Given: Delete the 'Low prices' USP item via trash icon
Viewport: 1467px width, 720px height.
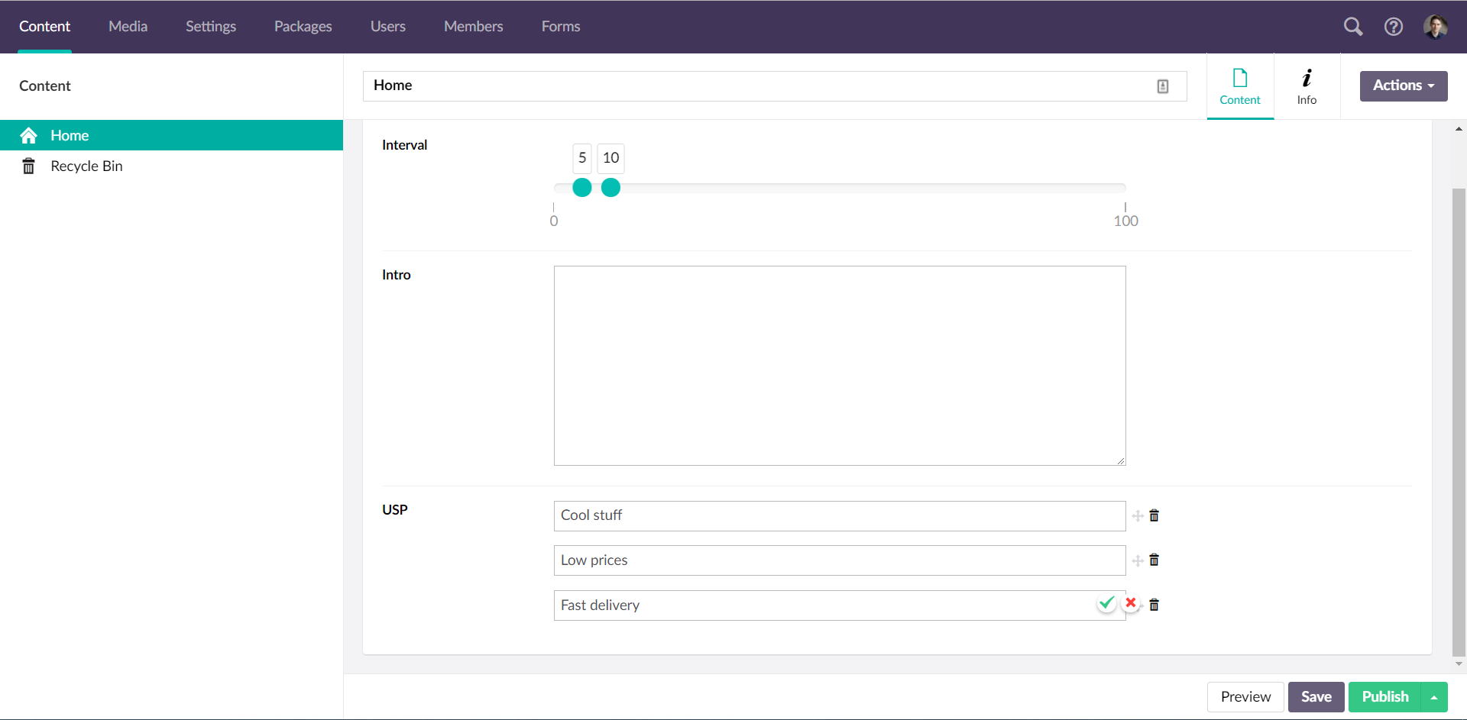Looking at the screenshot, I should click(x=1154, y=560).
